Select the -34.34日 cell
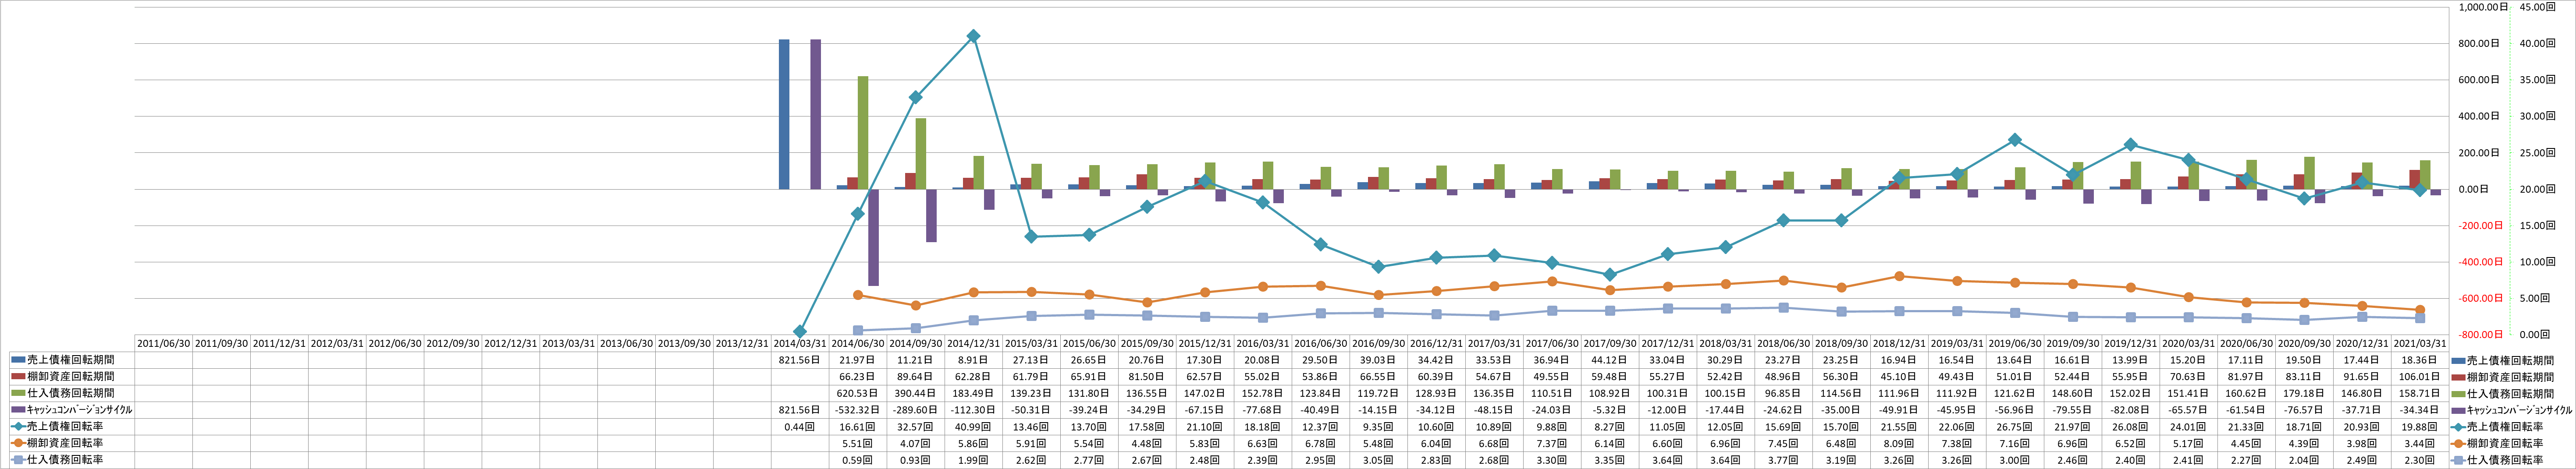The width and height of the screenshot is (2576, 469). 2421,410
